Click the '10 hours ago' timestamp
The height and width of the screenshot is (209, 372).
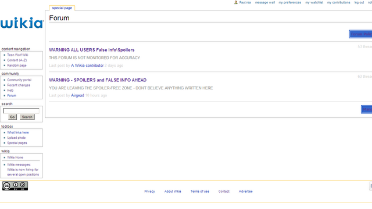[96, 95]
